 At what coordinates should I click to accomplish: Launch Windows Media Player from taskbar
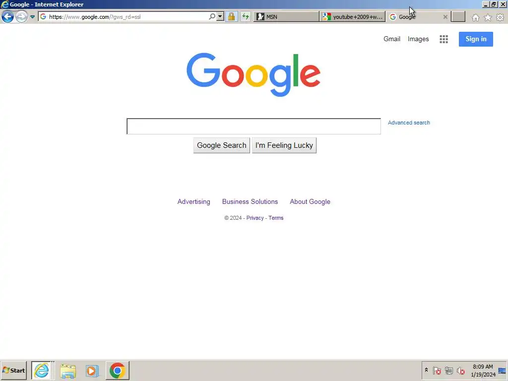[92, 371]
